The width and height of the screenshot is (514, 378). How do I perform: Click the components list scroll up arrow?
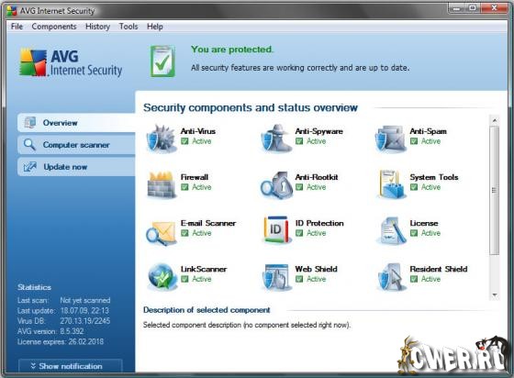click(x=495, y=120)
